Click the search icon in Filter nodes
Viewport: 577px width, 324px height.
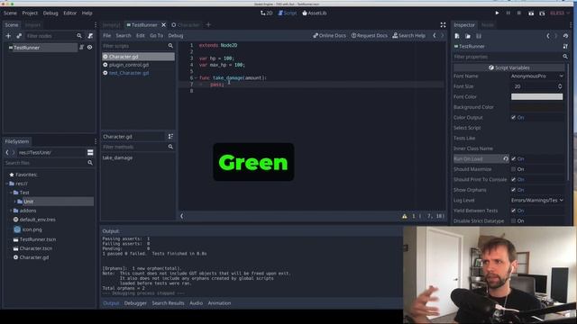pos(79,36)
